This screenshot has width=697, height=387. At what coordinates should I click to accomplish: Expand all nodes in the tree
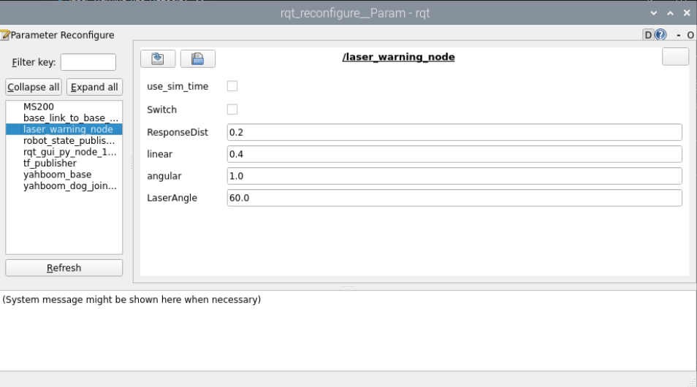pos(94,87)
